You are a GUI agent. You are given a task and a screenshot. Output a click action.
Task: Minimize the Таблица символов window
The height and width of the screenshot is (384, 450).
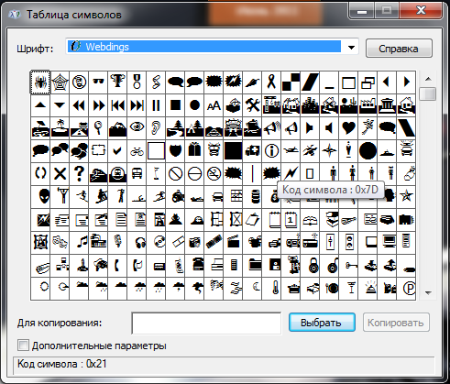[x=362, y=11]
